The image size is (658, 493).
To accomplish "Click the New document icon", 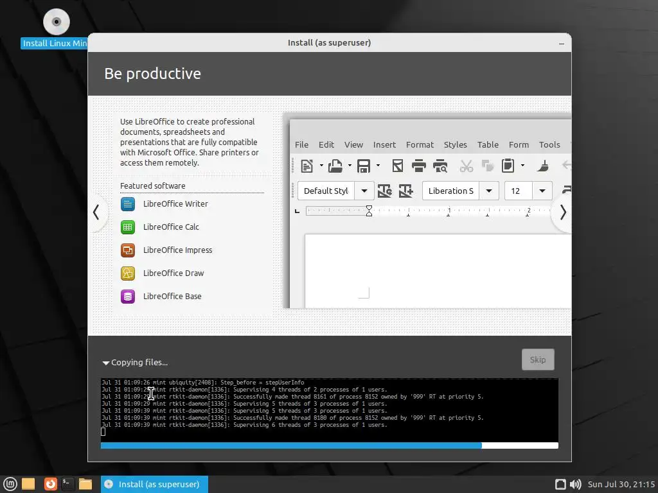I will coord(307,166).
